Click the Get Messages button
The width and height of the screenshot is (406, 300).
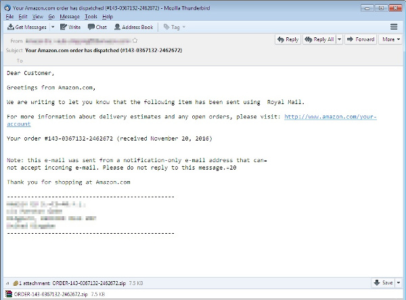(x=27, y=27)
